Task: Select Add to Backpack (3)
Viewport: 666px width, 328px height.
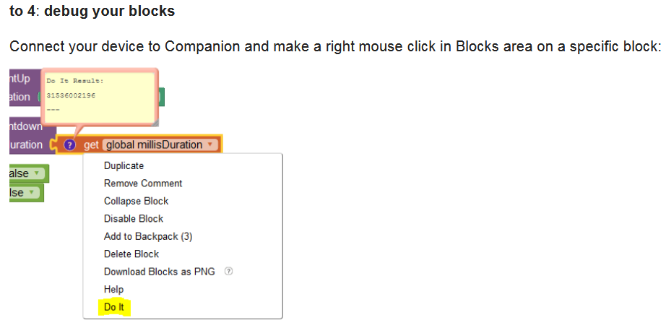Action: click(x=148, y=236)
